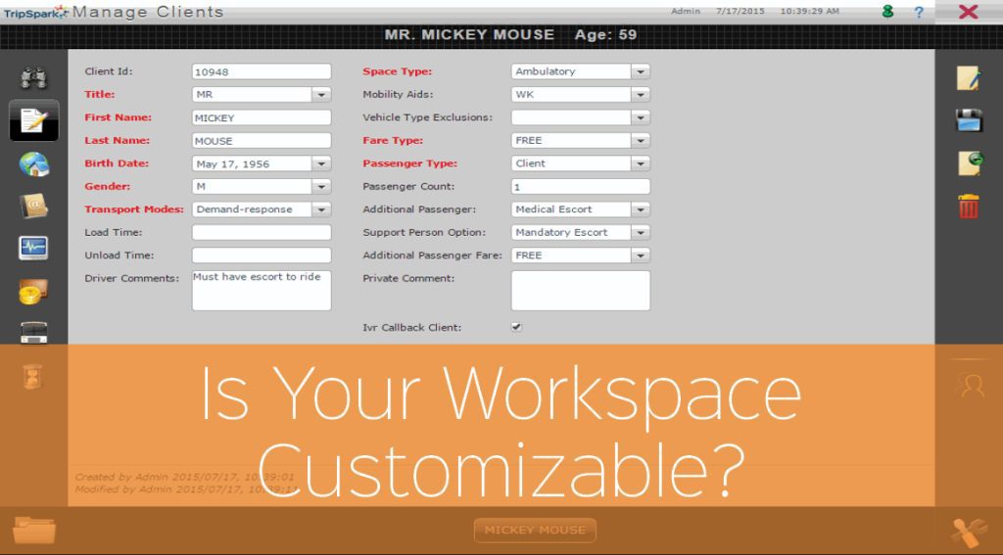Screen dimensions: 1003x555
Task: Open the Fare Type dropdown
Action: point(641,141)
